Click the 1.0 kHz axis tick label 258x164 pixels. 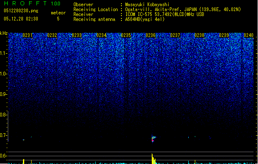[x=3, y=74]
